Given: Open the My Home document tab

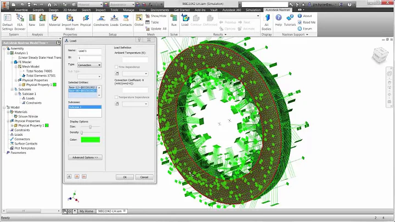Looking at the screenshot, I should point(87,211).
